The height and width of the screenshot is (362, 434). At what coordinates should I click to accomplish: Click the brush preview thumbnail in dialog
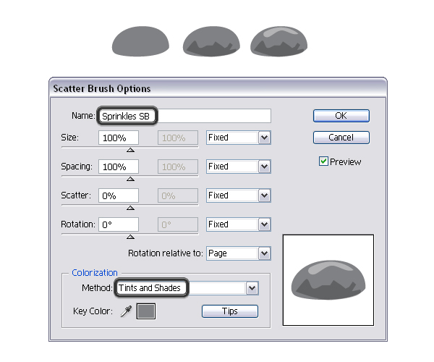coord(328,280)
